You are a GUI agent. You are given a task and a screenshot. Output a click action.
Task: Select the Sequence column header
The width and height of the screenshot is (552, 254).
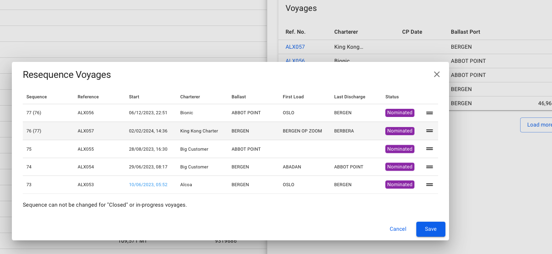(36, 97)
